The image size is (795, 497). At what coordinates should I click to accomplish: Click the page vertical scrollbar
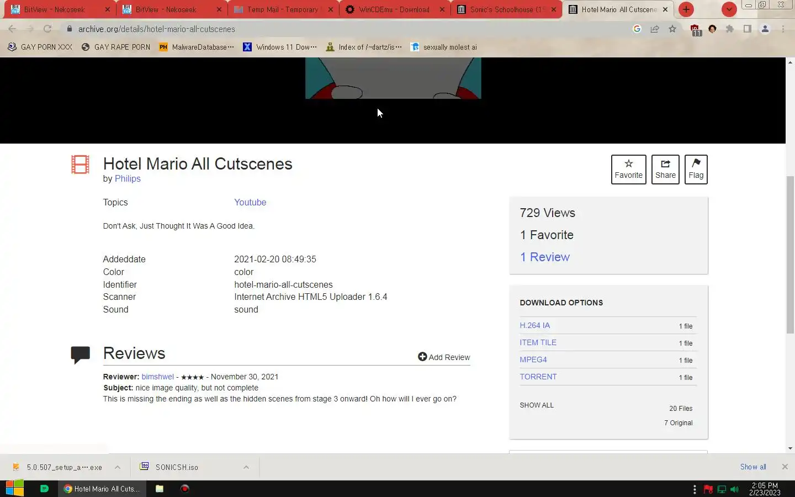click(790, 255)
